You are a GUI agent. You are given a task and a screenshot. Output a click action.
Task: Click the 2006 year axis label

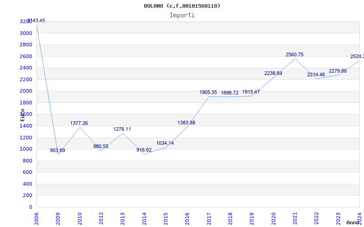coord(36,219)
